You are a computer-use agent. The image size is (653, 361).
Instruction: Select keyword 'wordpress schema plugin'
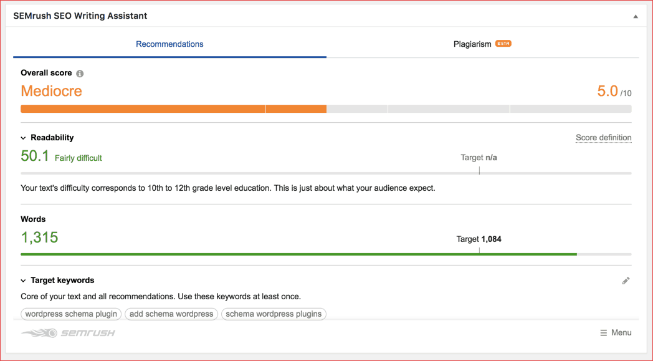click(71, 314)
